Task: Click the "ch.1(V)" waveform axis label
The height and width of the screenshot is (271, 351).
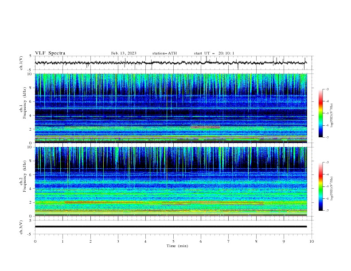Action: tap(21, 63)
